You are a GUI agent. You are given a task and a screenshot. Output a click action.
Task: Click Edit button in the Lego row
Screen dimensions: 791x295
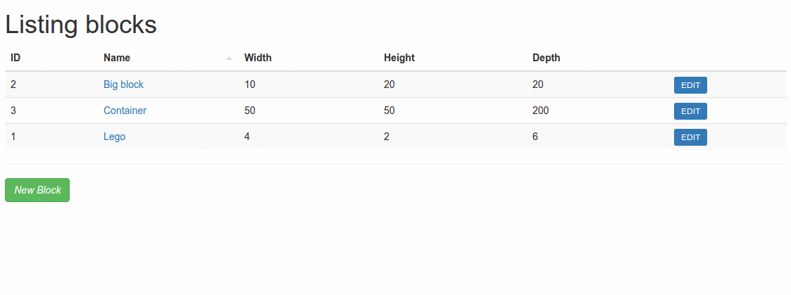coord(690,137)
